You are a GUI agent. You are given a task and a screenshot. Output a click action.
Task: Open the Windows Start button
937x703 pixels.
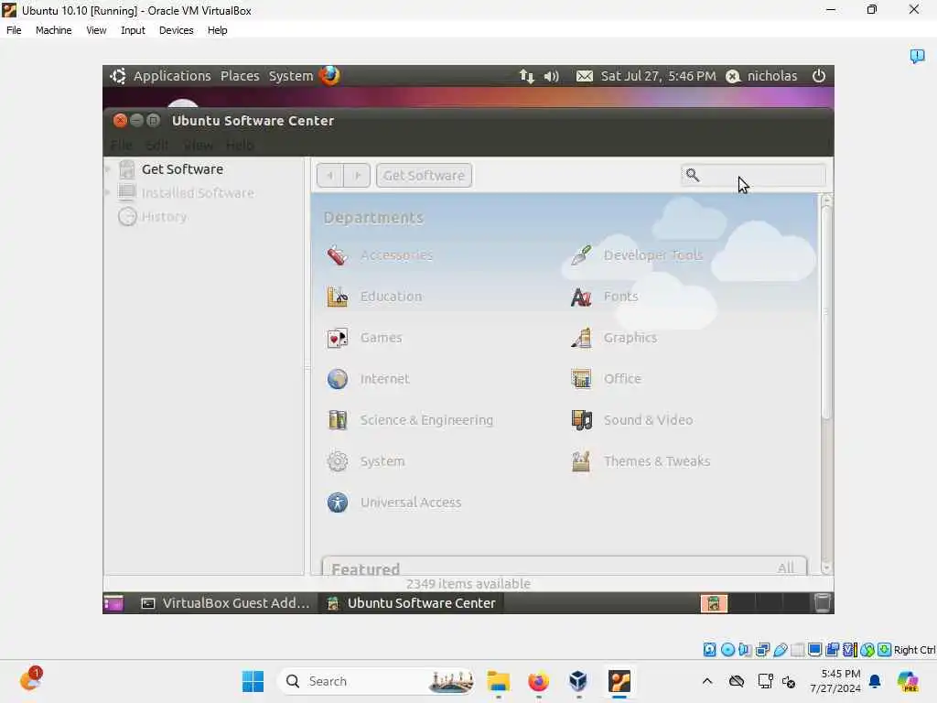click(253, 681)
